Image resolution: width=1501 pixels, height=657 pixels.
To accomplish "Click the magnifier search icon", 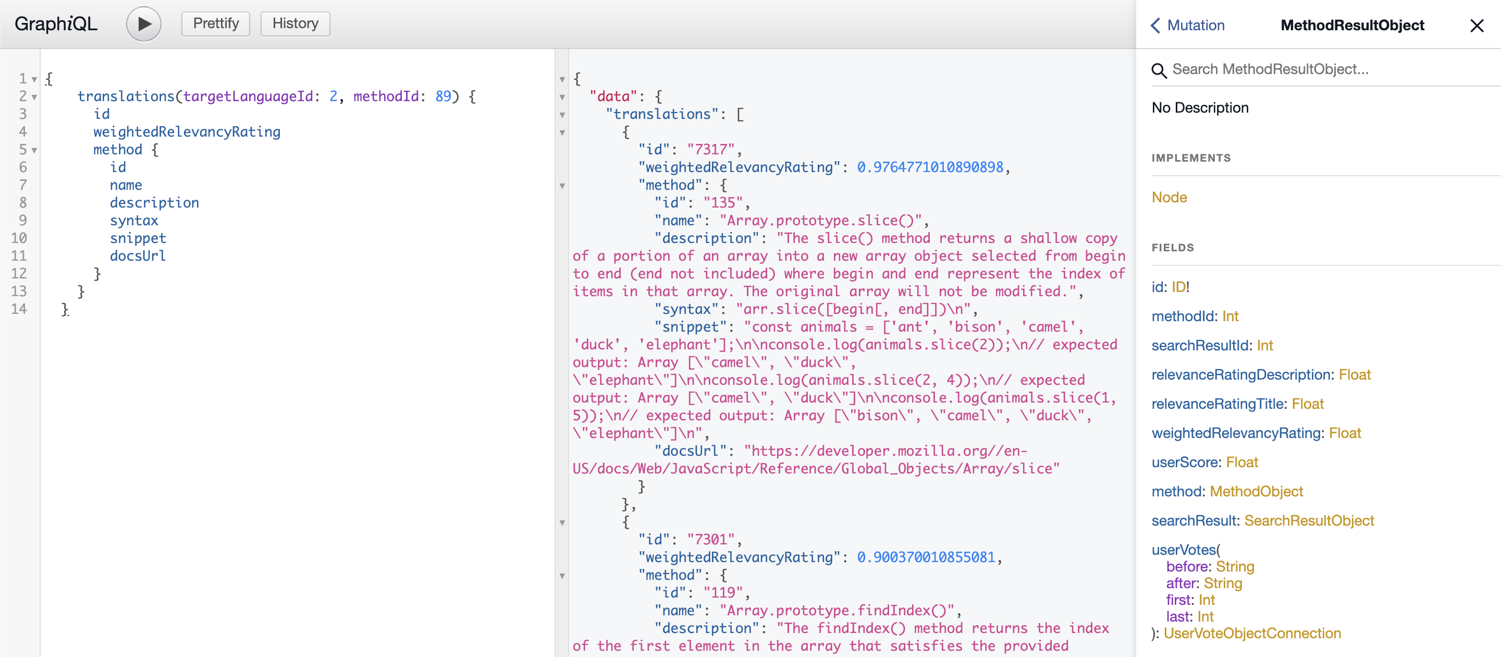I will (1159, 70).
